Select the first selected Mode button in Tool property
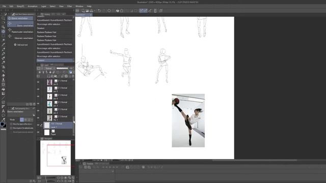This screenshot has height=183, width=326. pos(22,120)
